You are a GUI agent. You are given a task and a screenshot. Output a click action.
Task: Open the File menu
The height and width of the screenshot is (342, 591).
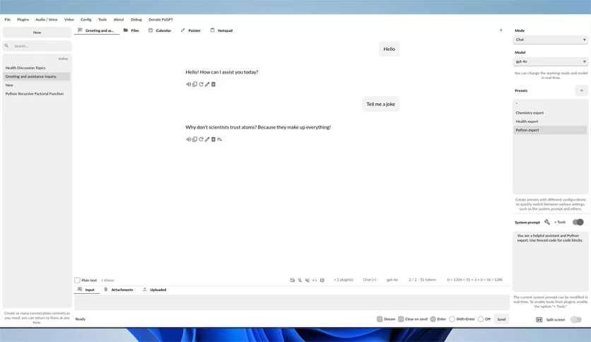pyautogui.click(x=8, y=20)
